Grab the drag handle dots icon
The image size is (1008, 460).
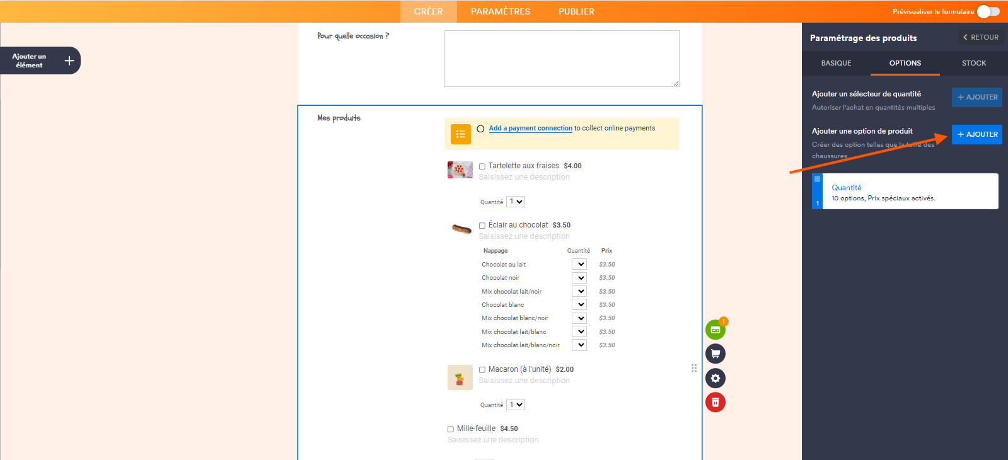694,368
